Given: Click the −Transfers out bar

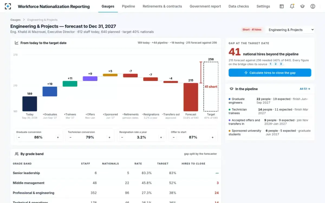Looking at the screenshot, I should coord(171,82).
